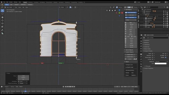
Task: Switch to the UV Editing workspace tab
Action: (x=42, y=2)
